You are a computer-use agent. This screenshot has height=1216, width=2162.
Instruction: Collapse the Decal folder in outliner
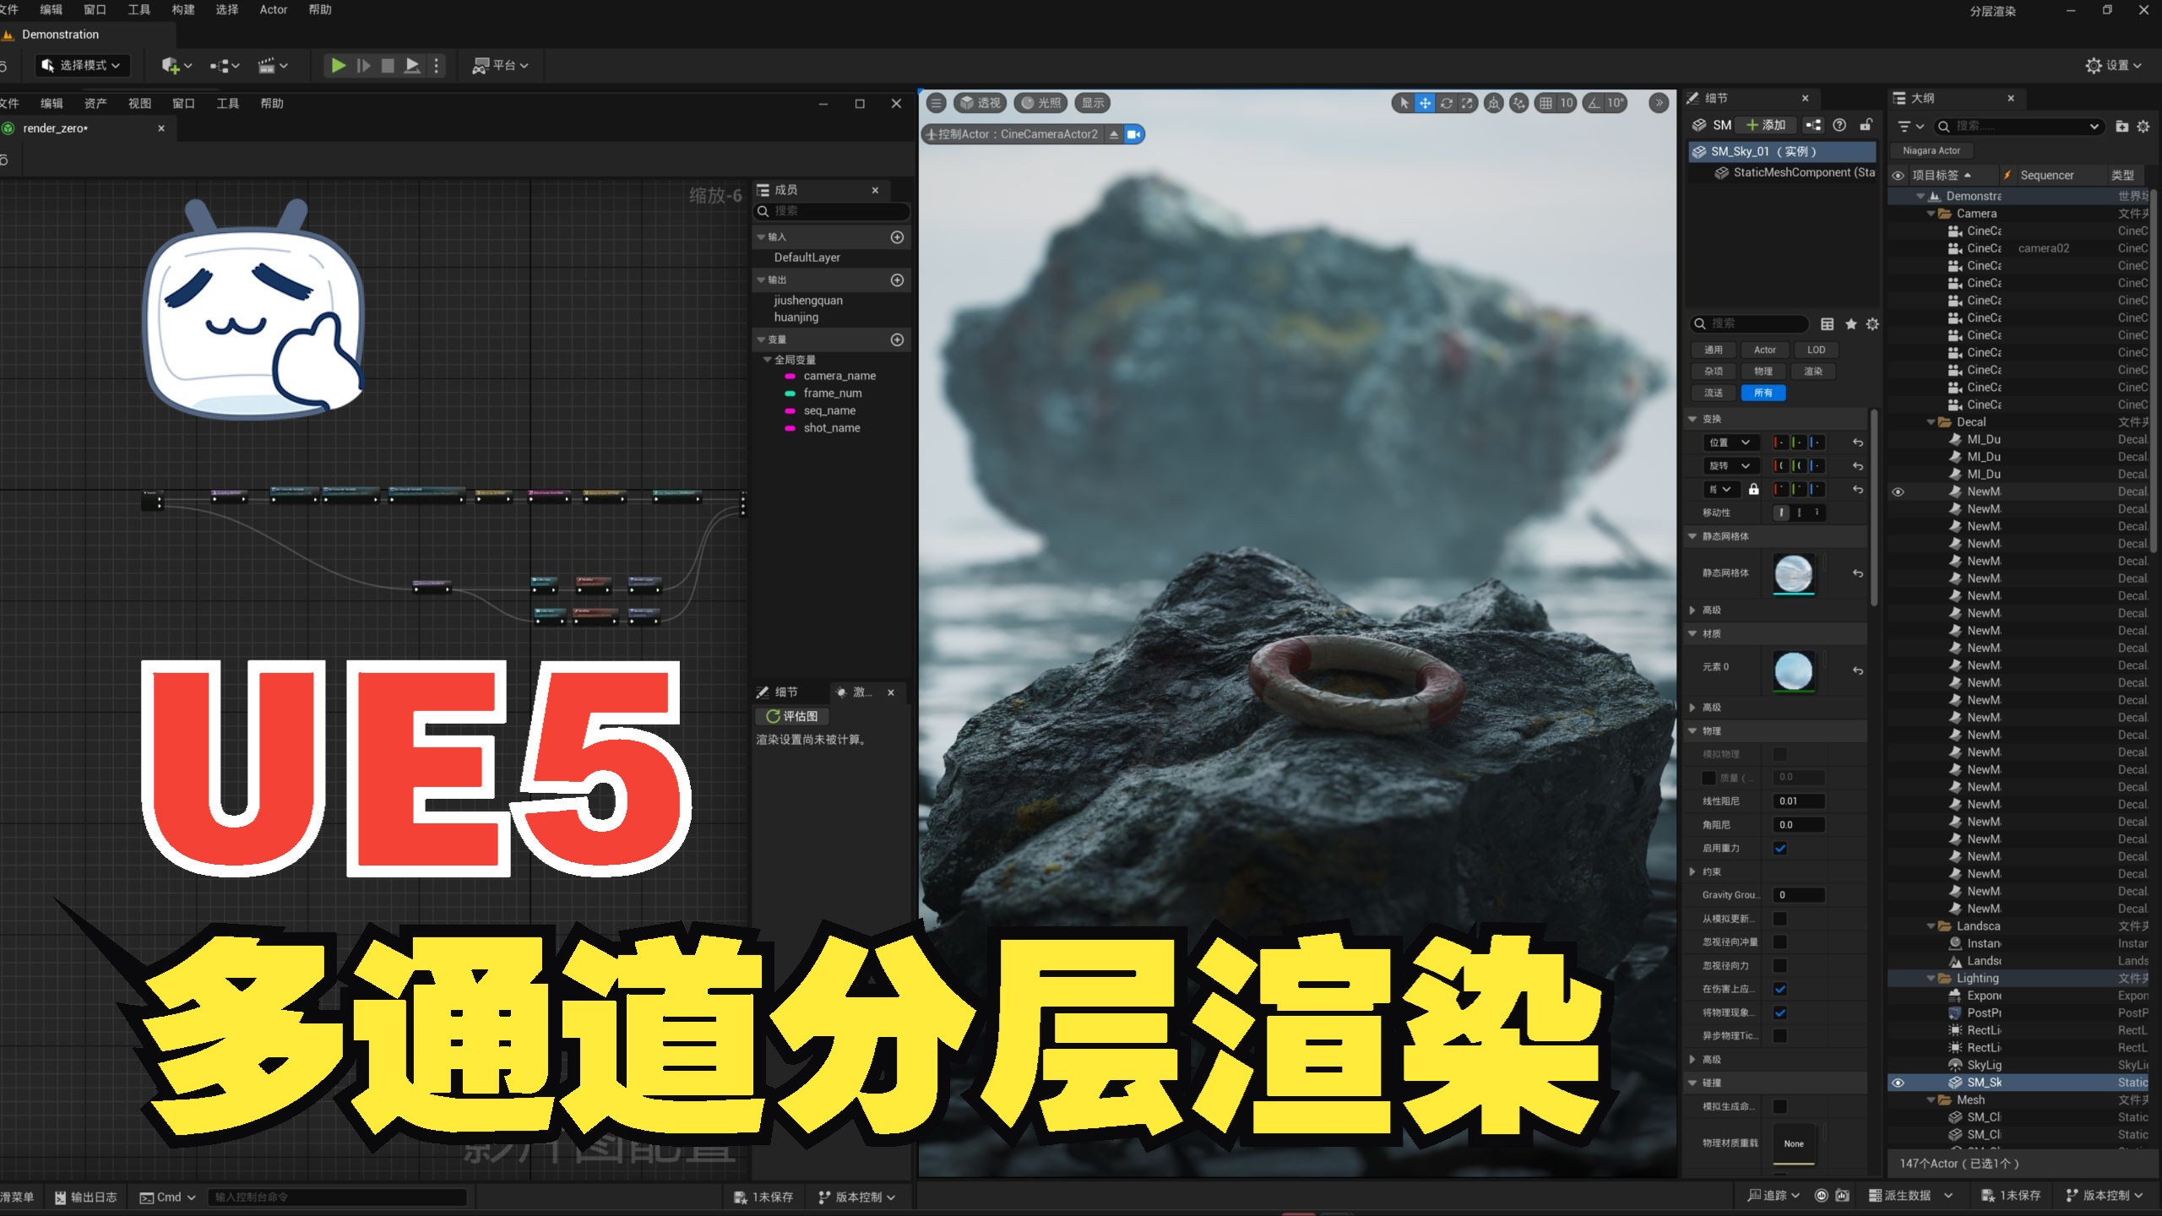1931,422
